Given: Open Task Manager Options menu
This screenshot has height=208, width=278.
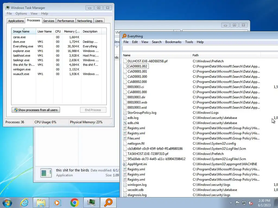Looking at the screenshot, I should coord(21,14).
